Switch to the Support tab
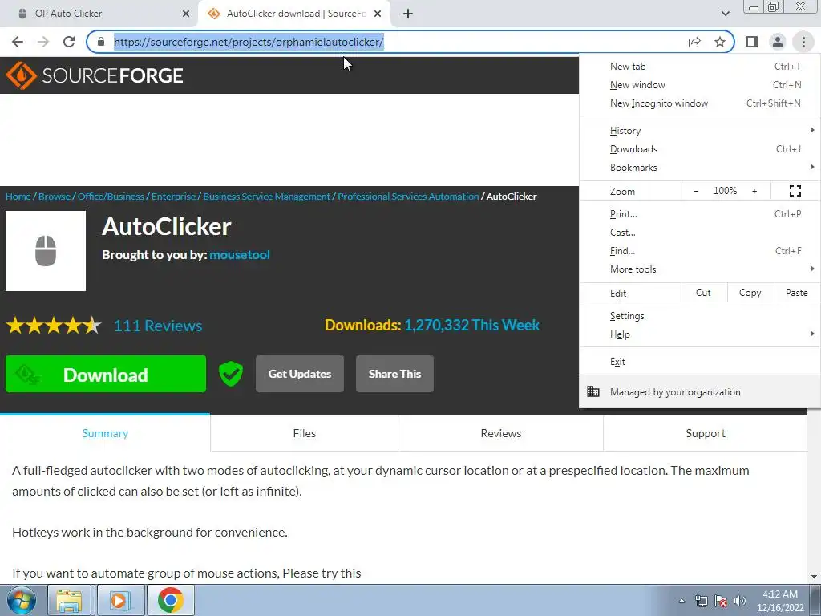This screenshot has width=821, height=616. tap(706, 433)
